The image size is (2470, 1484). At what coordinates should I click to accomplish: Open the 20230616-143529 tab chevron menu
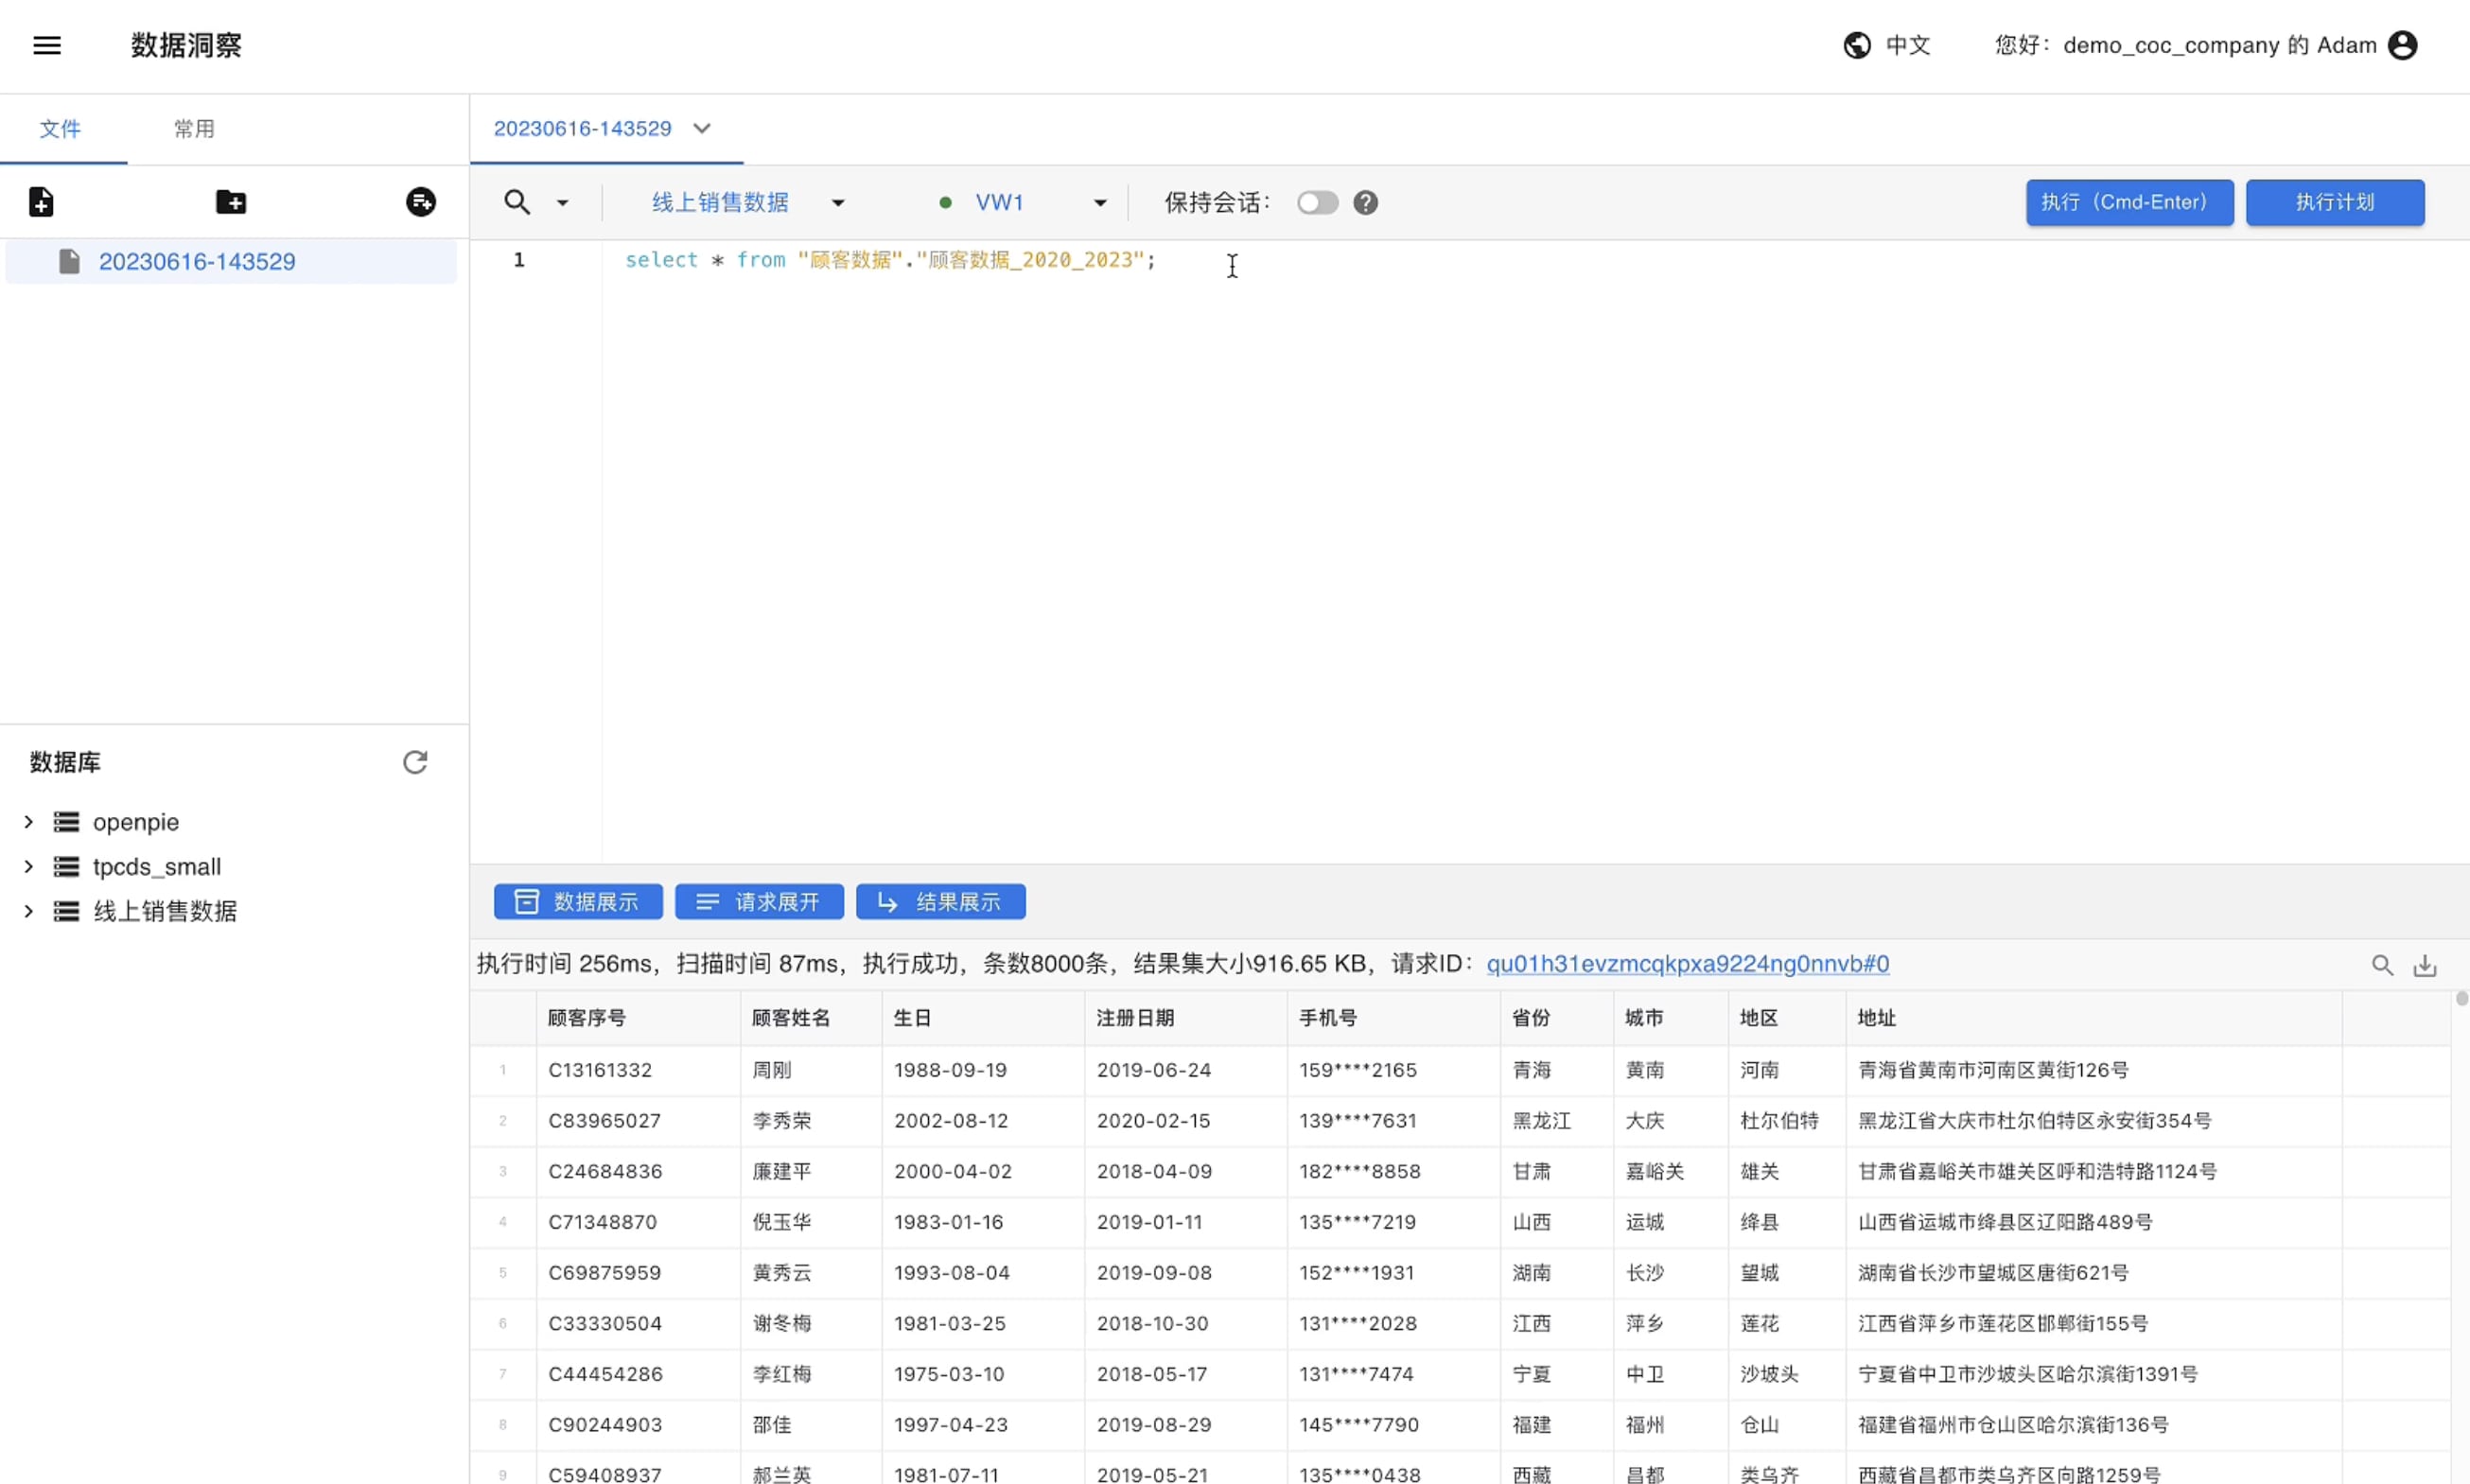[x=702, y=129]
